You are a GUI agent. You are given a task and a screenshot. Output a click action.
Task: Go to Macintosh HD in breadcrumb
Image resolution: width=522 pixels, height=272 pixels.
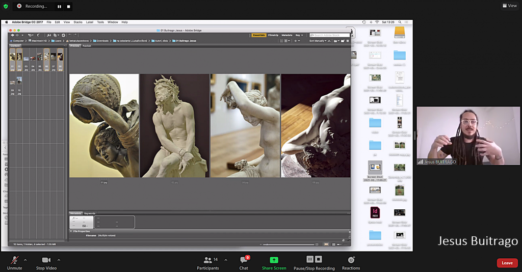[x=37, y=41]
